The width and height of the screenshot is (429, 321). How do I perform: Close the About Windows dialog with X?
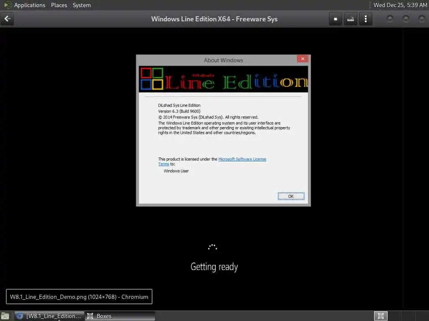pyautogui.click(x=302, y=59)
